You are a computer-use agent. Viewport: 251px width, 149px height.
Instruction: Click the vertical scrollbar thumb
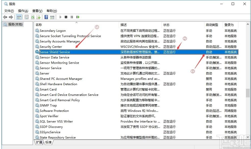(248, 93)
